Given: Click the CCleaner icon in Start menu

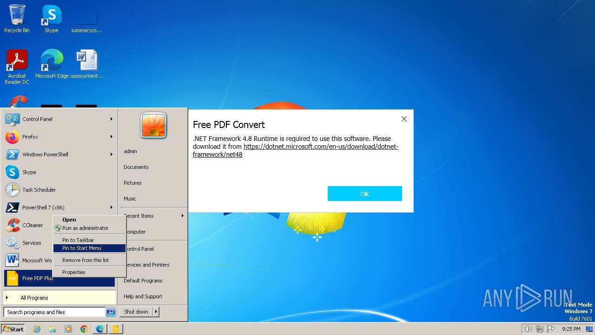Looking at the screenshot, I should point(12,225).
